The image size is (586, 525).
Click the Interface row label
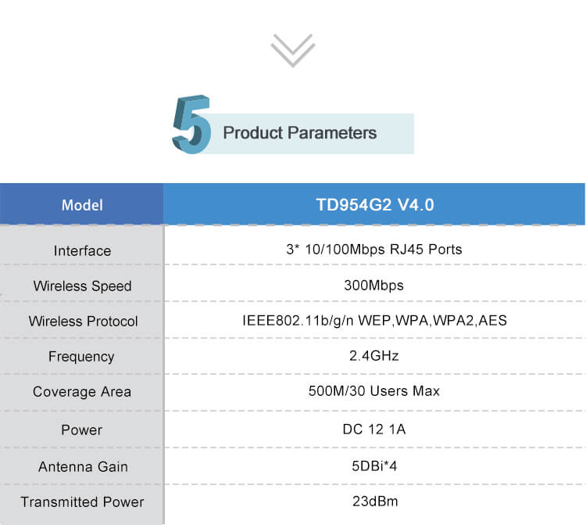pyautogui.click(x=82, y=250)
